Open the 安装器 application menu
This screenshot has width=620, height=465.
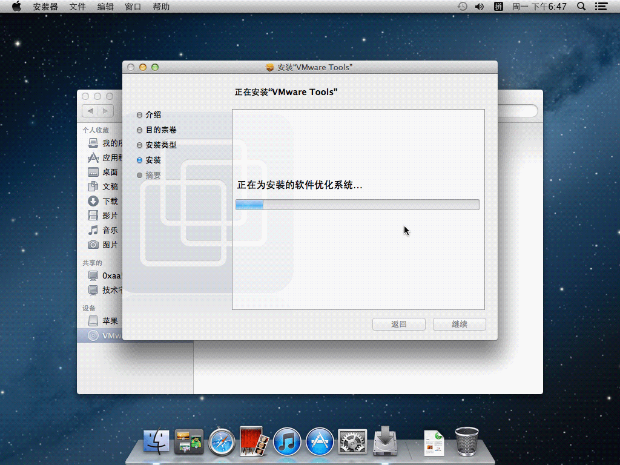45,7
